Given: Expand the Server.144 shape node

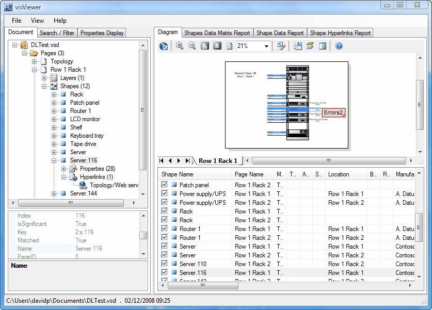Looking at the screenshot, I should pyautogui.click(x=54, y=193).
